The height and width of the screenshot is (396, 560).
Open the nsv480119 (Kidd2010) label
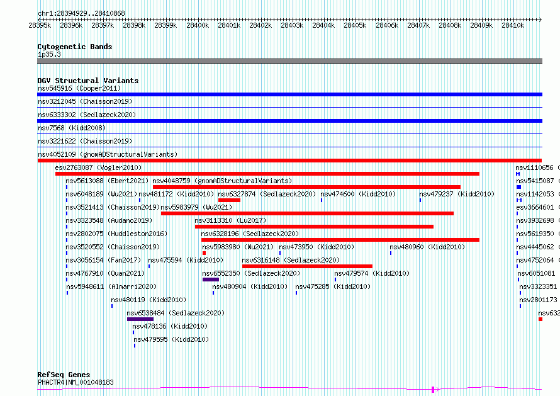point(148,300)
